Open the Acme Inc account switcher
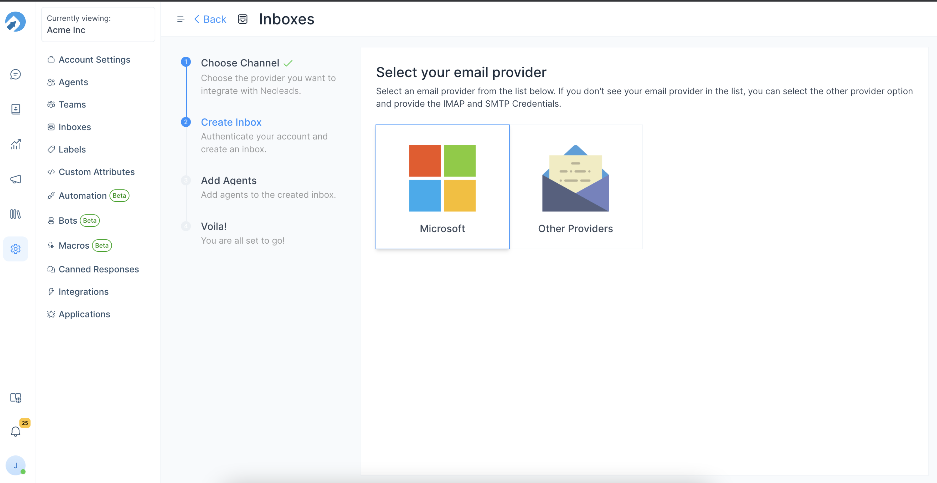Screen dimensions: 937x483 [x=98, y=24]
